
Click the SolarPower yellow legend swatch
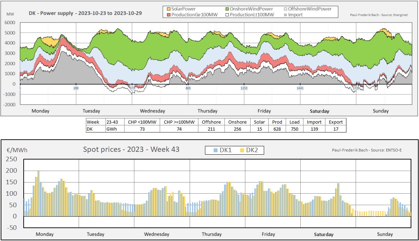(x=169, y=9)
